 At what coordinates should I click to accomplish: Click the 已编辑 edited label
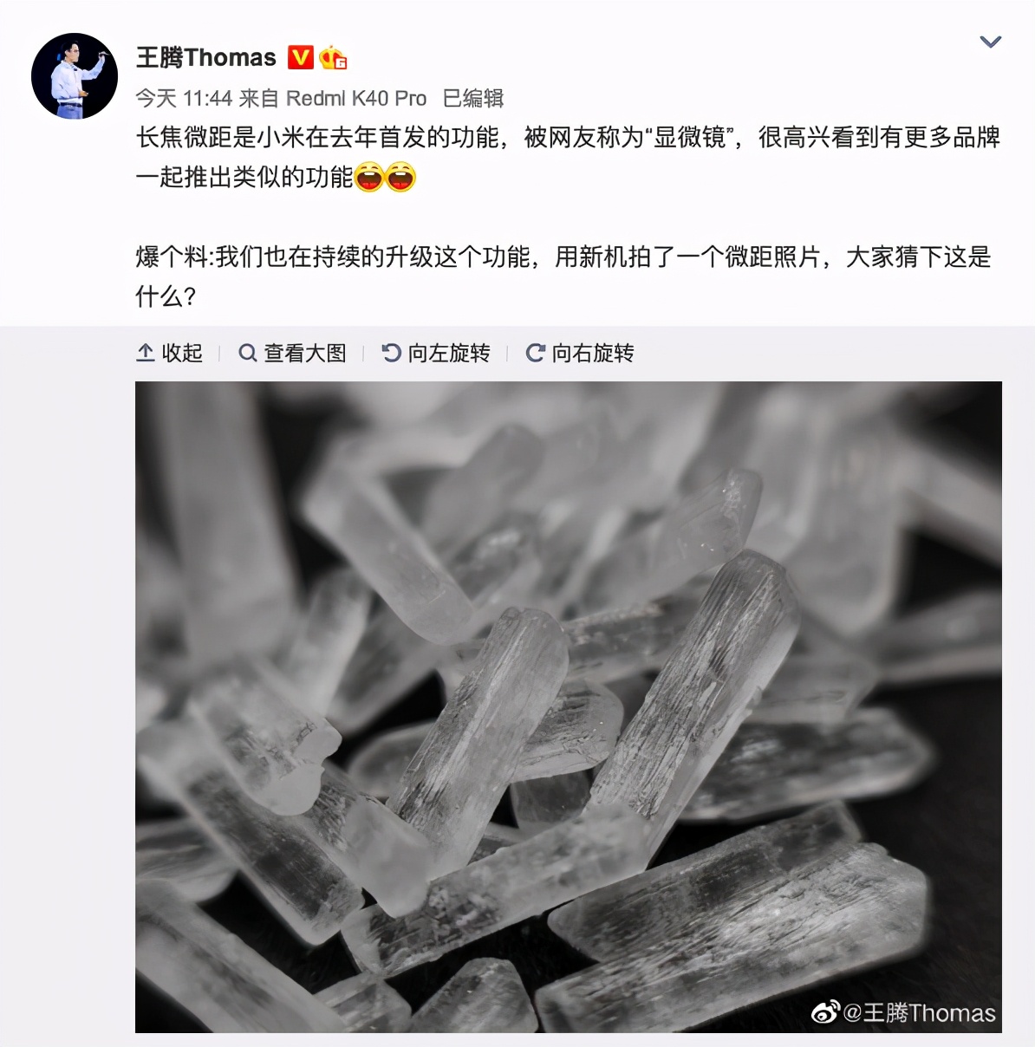click(x=473, y=98)
